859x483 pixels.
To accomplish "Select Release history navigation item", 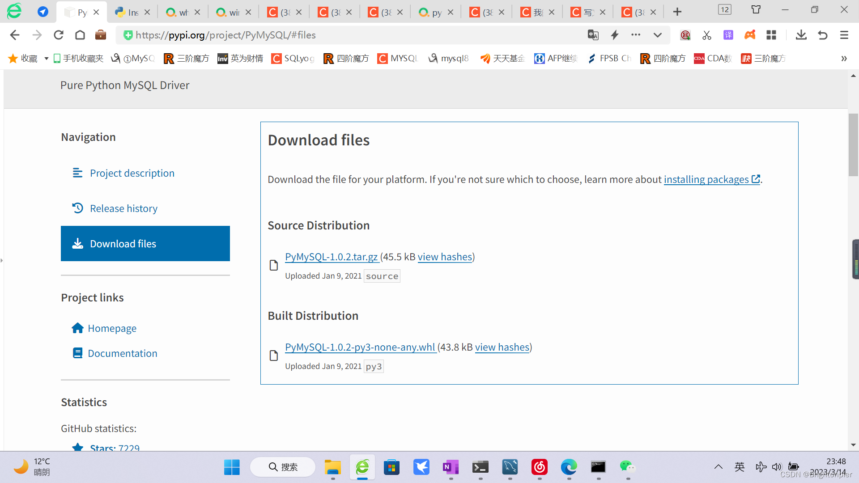I will pyautogui.click(x=124, y=208).
